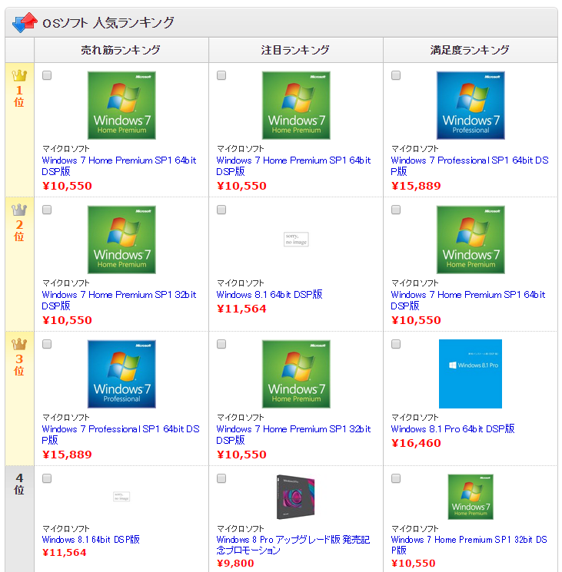Image resolution: width=562 pixels, height=572 pixels.
Task: Click the ¥11,564 price in rank 2 注目
Action: point(241,309)
